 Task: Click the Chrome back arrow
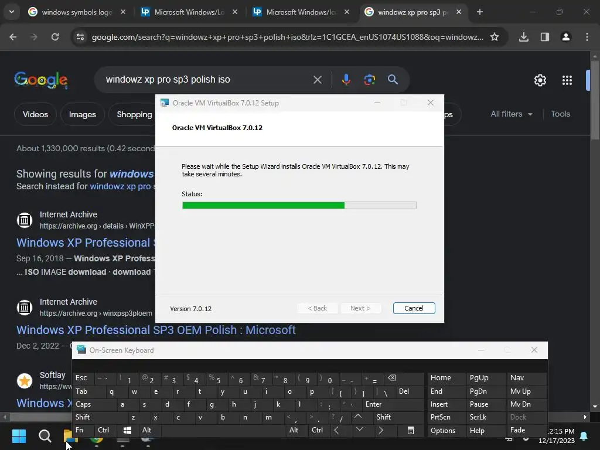coord(13,37)
